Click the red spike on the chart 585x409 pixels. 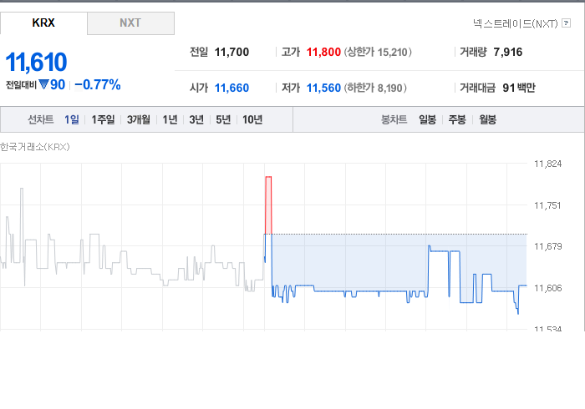pos(268,204)
